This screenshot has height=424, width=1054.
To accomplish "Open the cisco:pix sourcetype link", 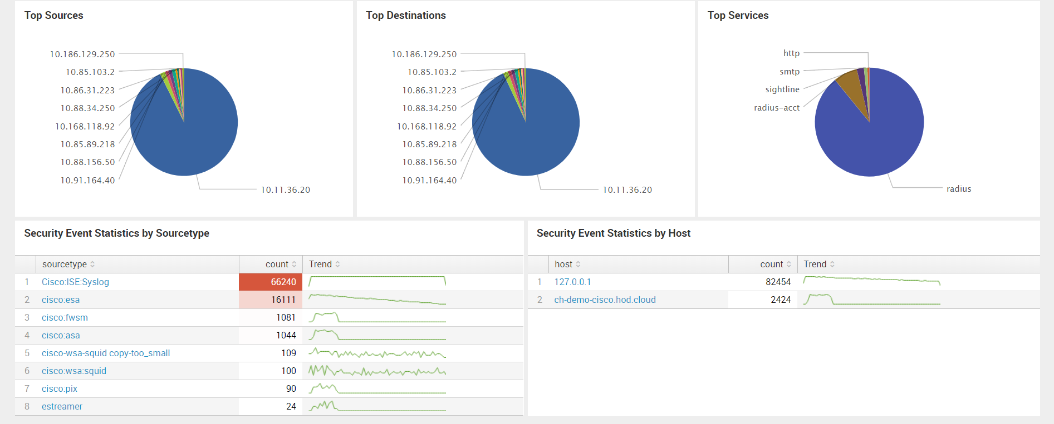I will pos(60,389).
